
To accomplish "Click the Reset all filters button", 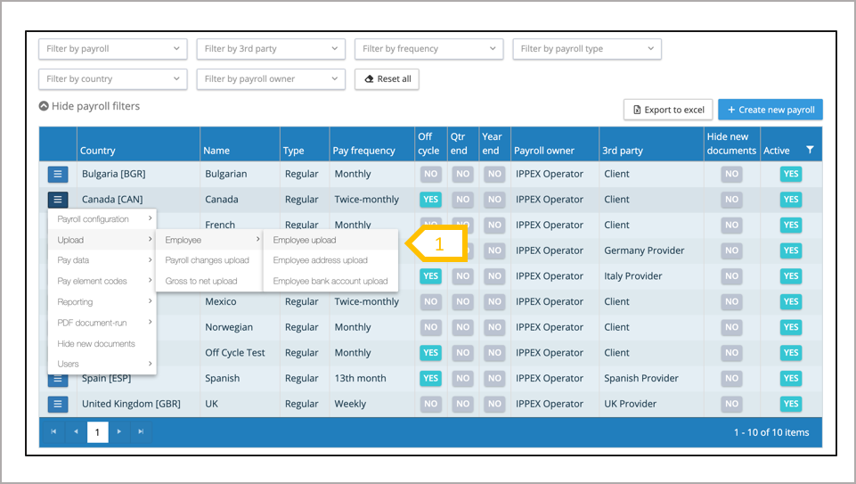I will coord(387,78).
